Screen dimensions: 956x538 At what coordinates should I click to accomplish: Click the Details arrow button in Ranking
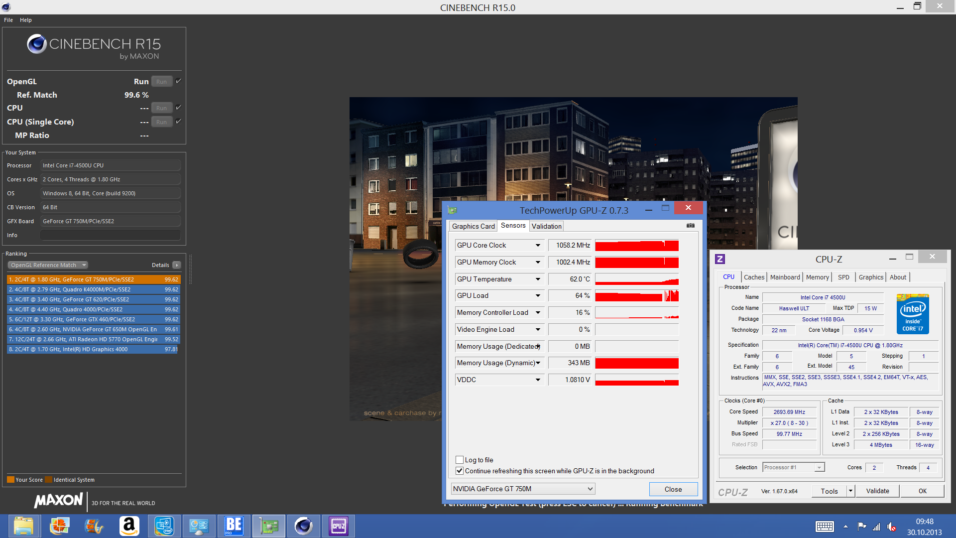click(x=177, y=265)
